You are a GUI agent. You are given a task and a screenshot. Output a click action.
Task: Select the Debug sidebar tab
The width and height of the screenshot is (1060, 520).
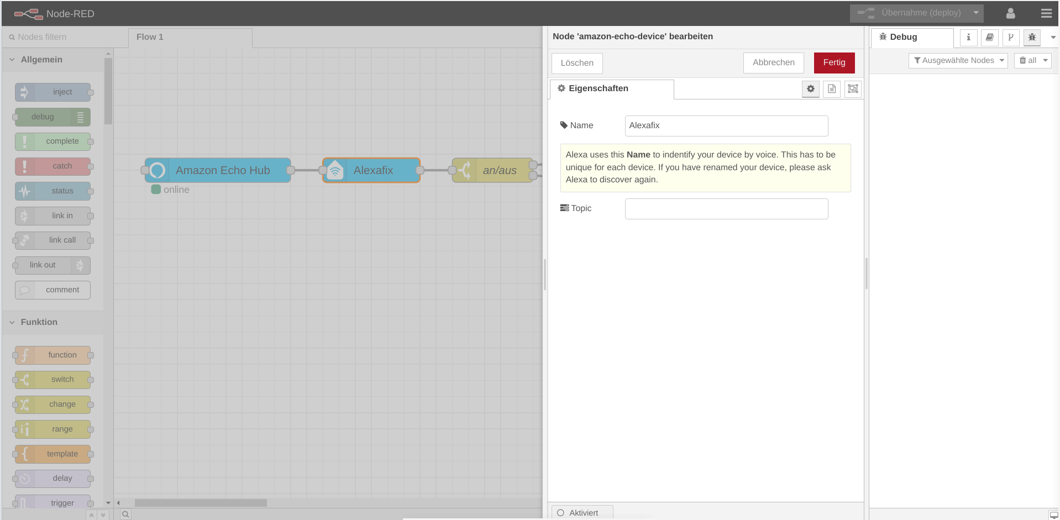pyautogui.click(x=912, y=37)
